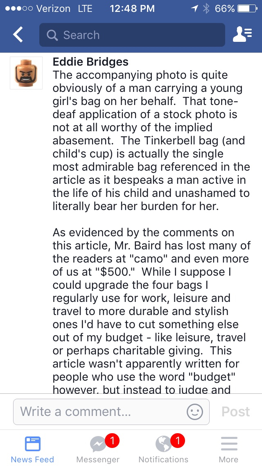Image resolution: width=262 pixels, height=466 pixels.
Task: Click the magnifying glass search icon
Action: click(52, 35)
